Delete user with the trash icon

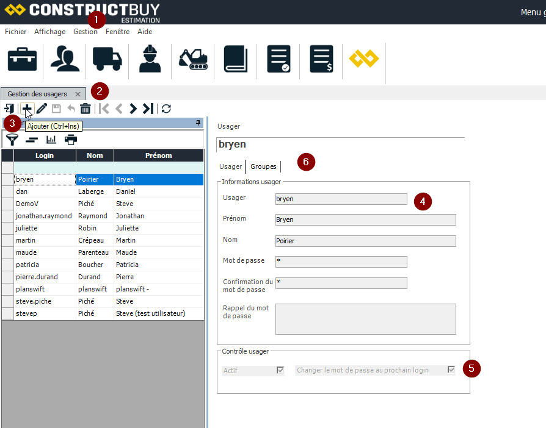[x=86, y=109]
